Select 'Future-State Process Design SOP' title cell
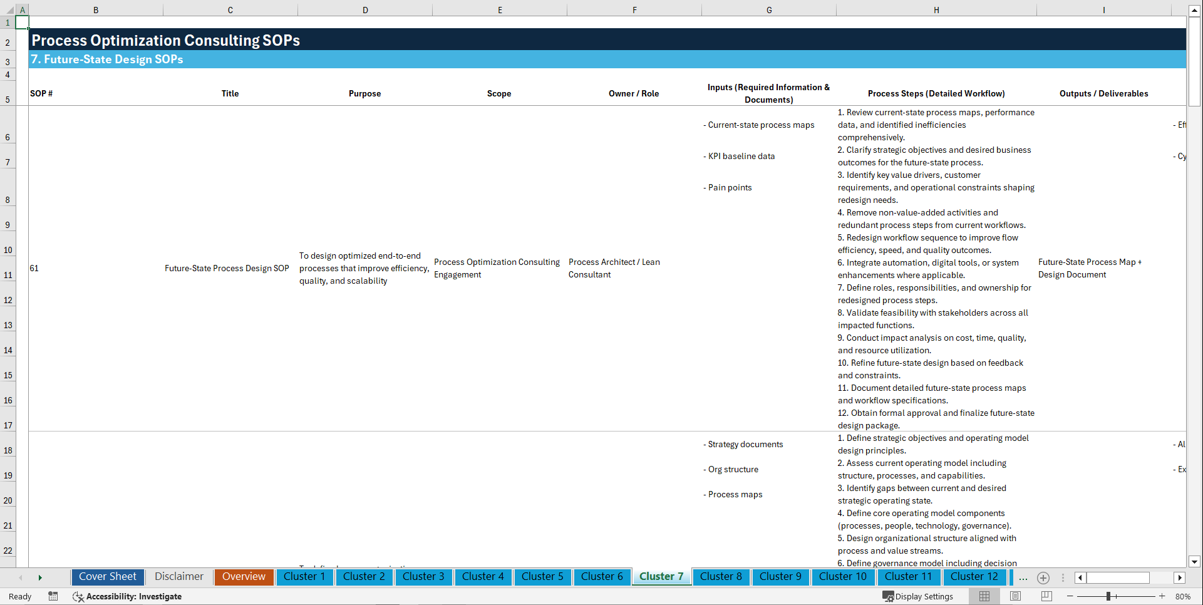Viewport: 1203px width, 605px height. click(x=230, y=269)
